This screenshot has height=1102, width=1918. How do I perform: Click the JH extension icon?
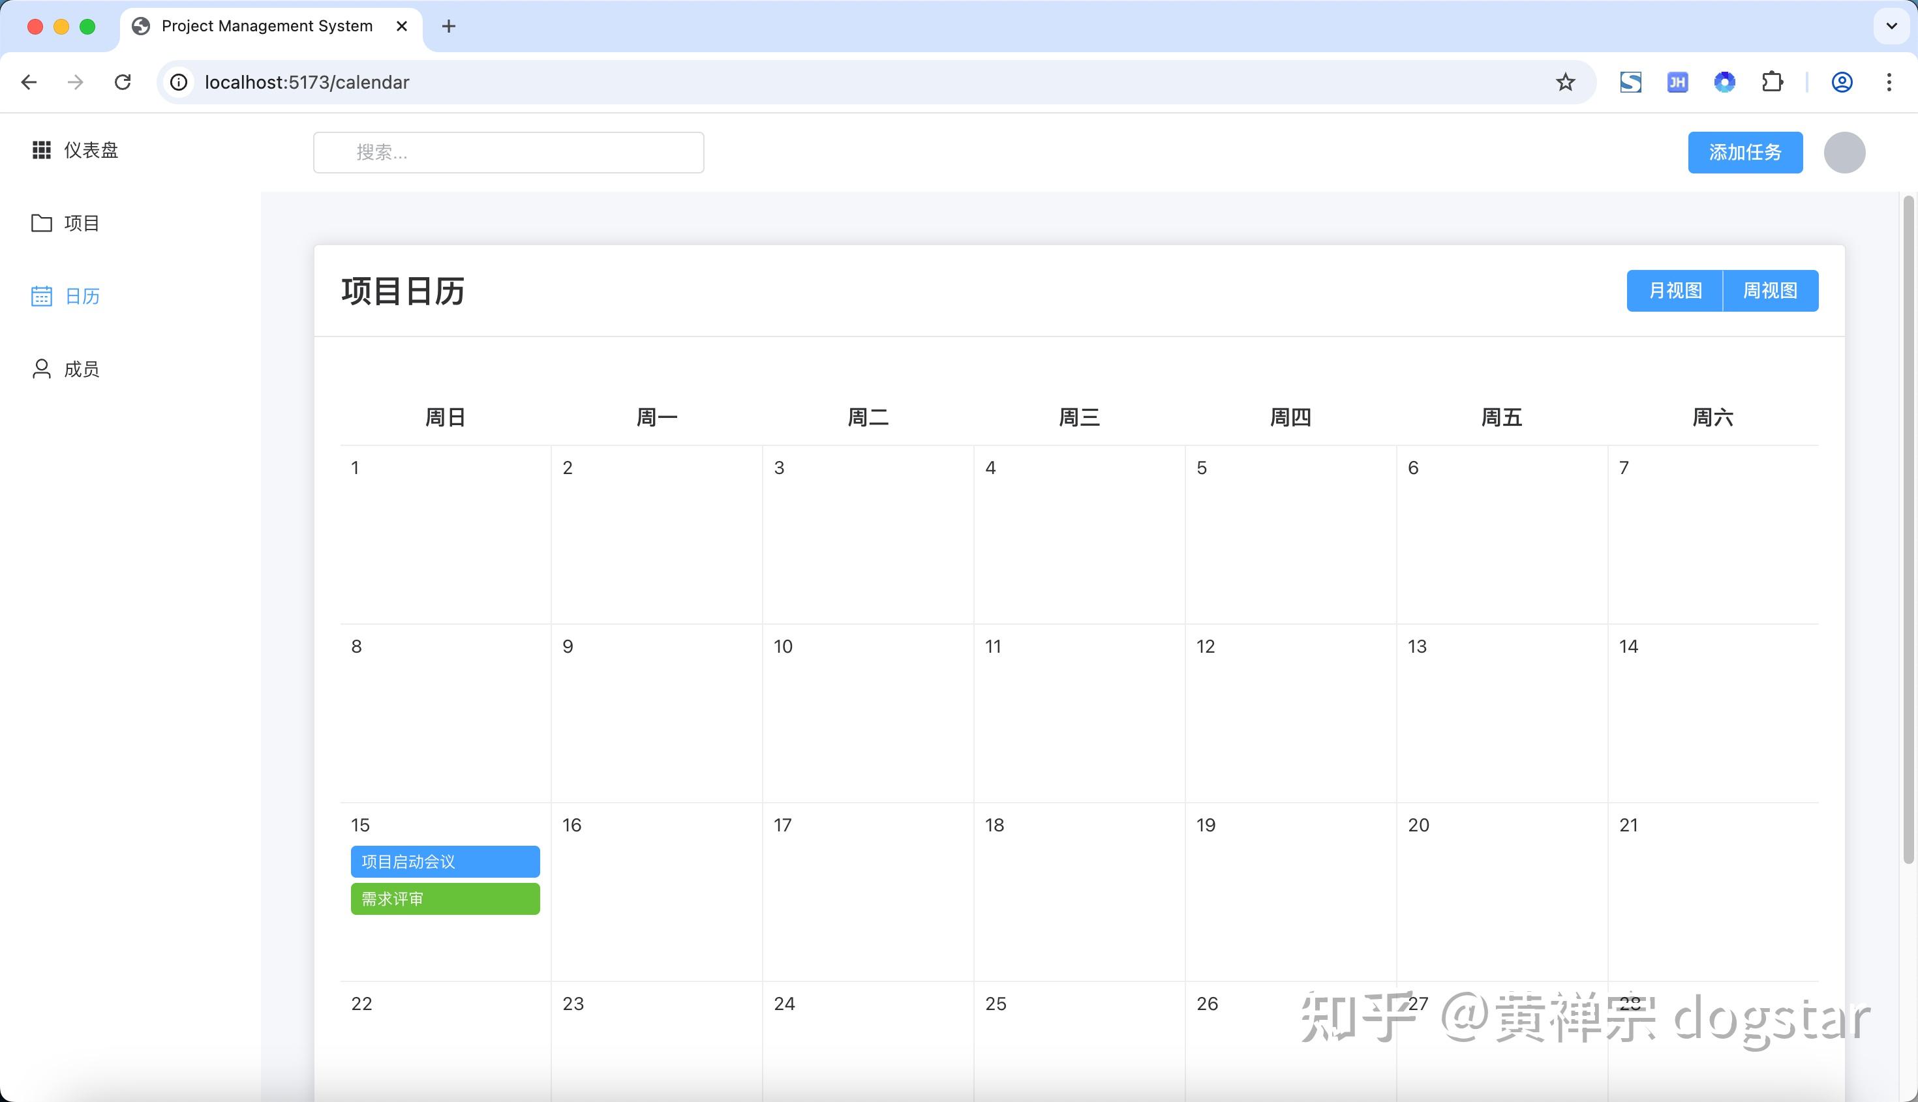[x=1677, y=82]
